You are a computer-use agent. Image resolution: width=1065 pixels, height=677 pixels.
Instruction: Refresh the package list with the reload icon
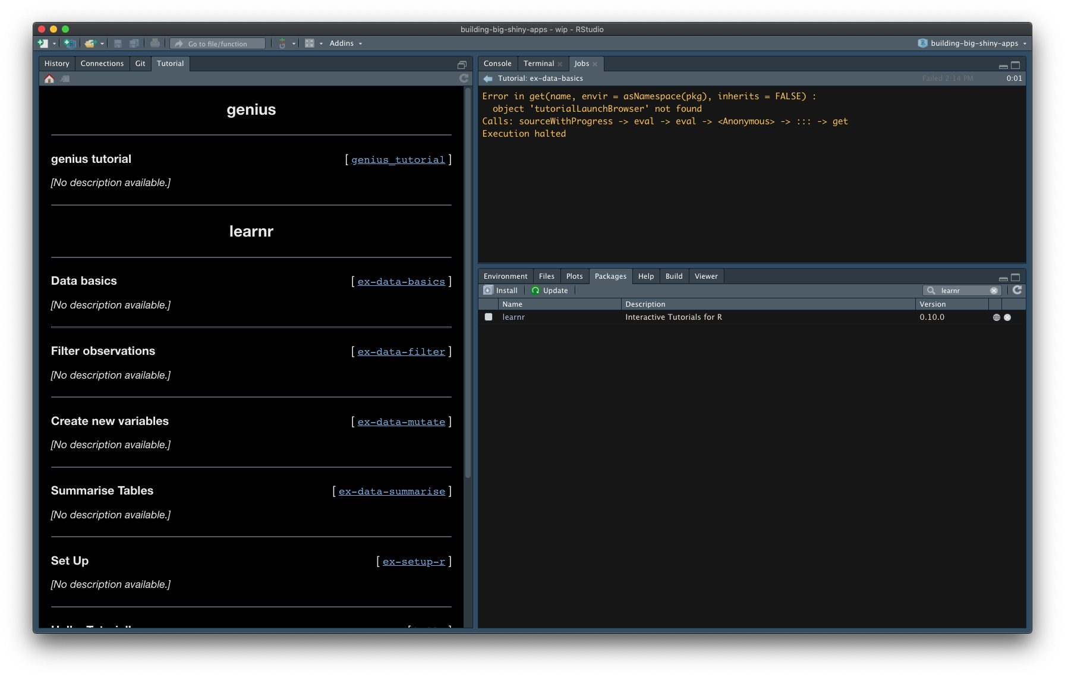(x=1017, y=290)
